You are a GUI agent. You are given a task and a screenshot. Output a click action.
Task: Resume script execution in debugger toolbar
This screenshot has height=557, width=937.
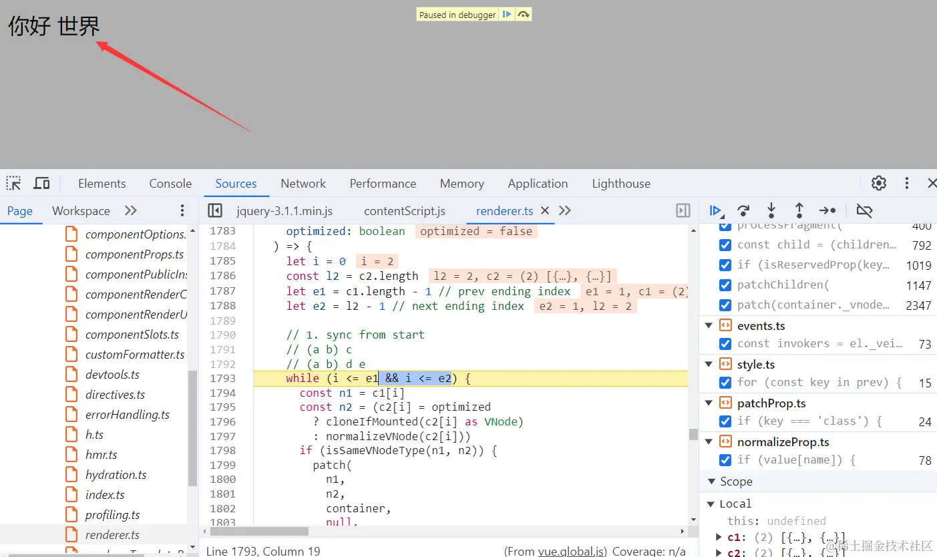pos(715,210)
